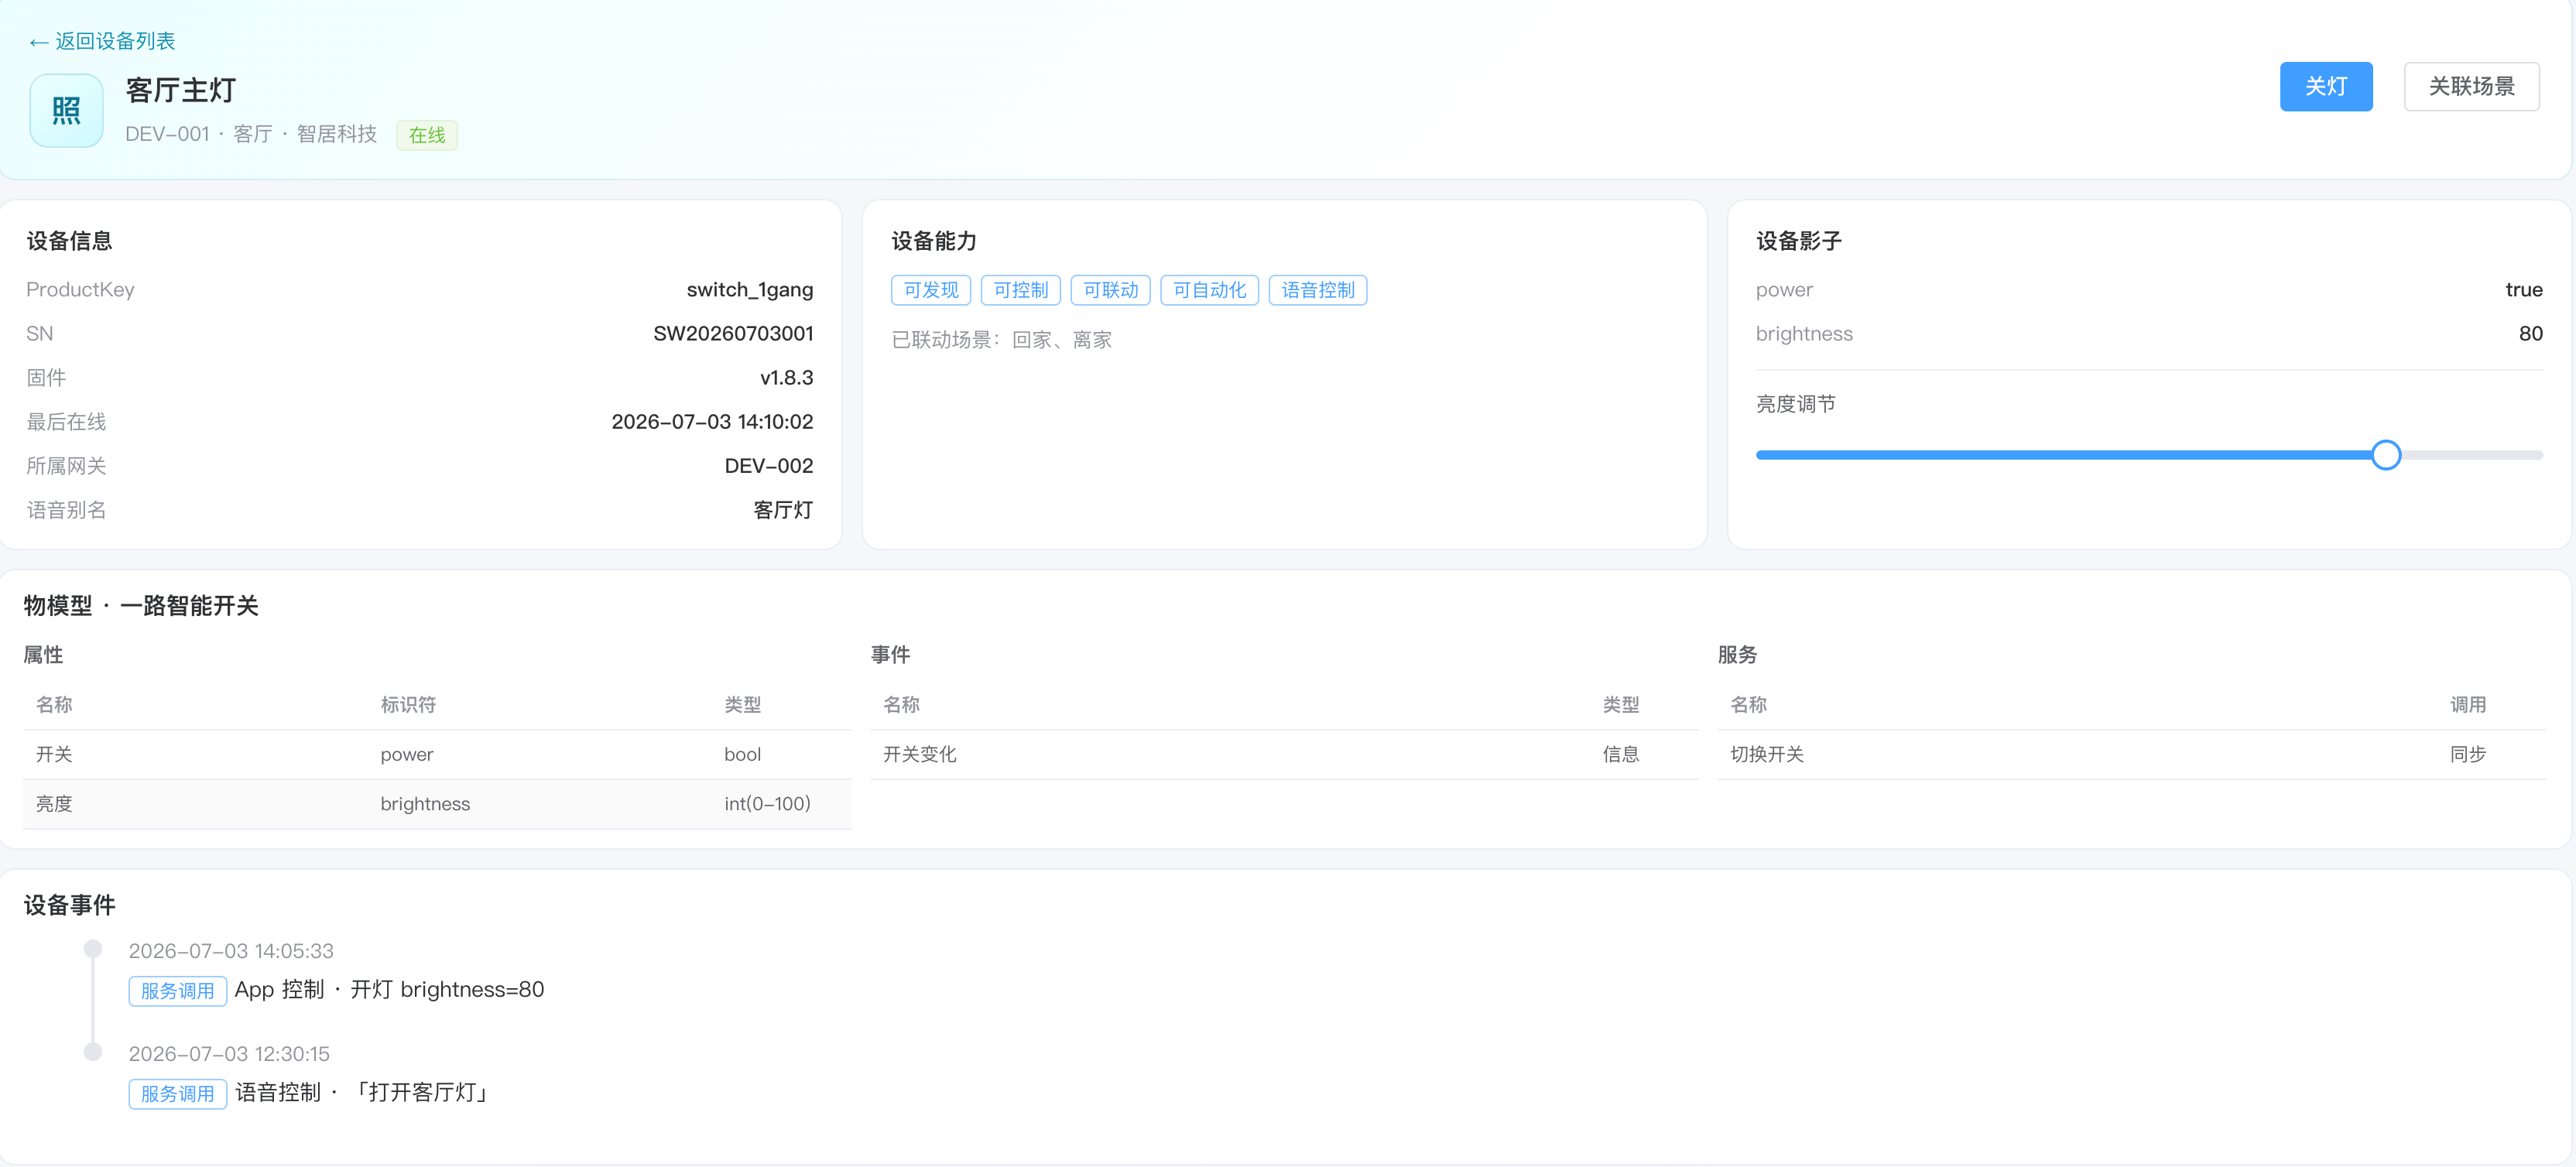
Task: Click the 同步 invocation cell
Action: tap(2467, 754)
